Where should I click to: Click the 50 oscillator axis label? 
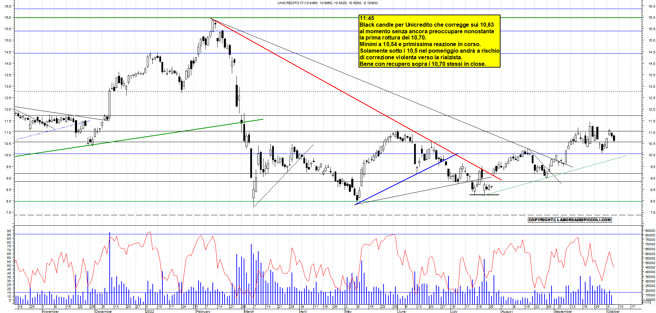tap(10, 266)
